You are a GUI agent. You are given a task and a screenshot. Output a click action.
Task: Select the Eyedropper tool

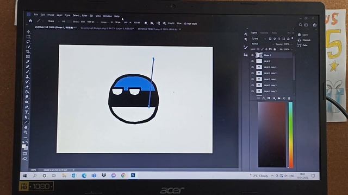pos(28,62)
